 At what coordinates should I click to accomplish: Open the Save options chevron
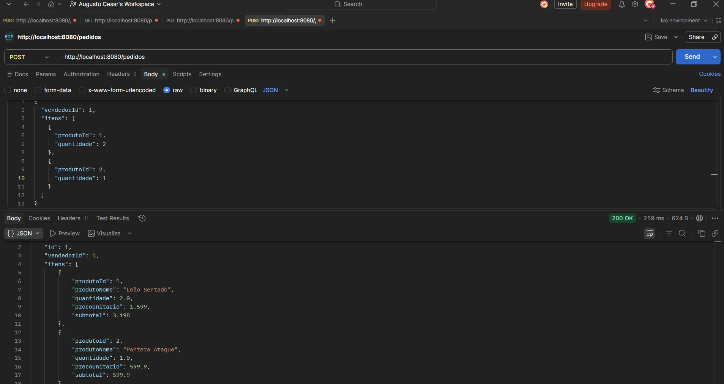coord(676,37)
